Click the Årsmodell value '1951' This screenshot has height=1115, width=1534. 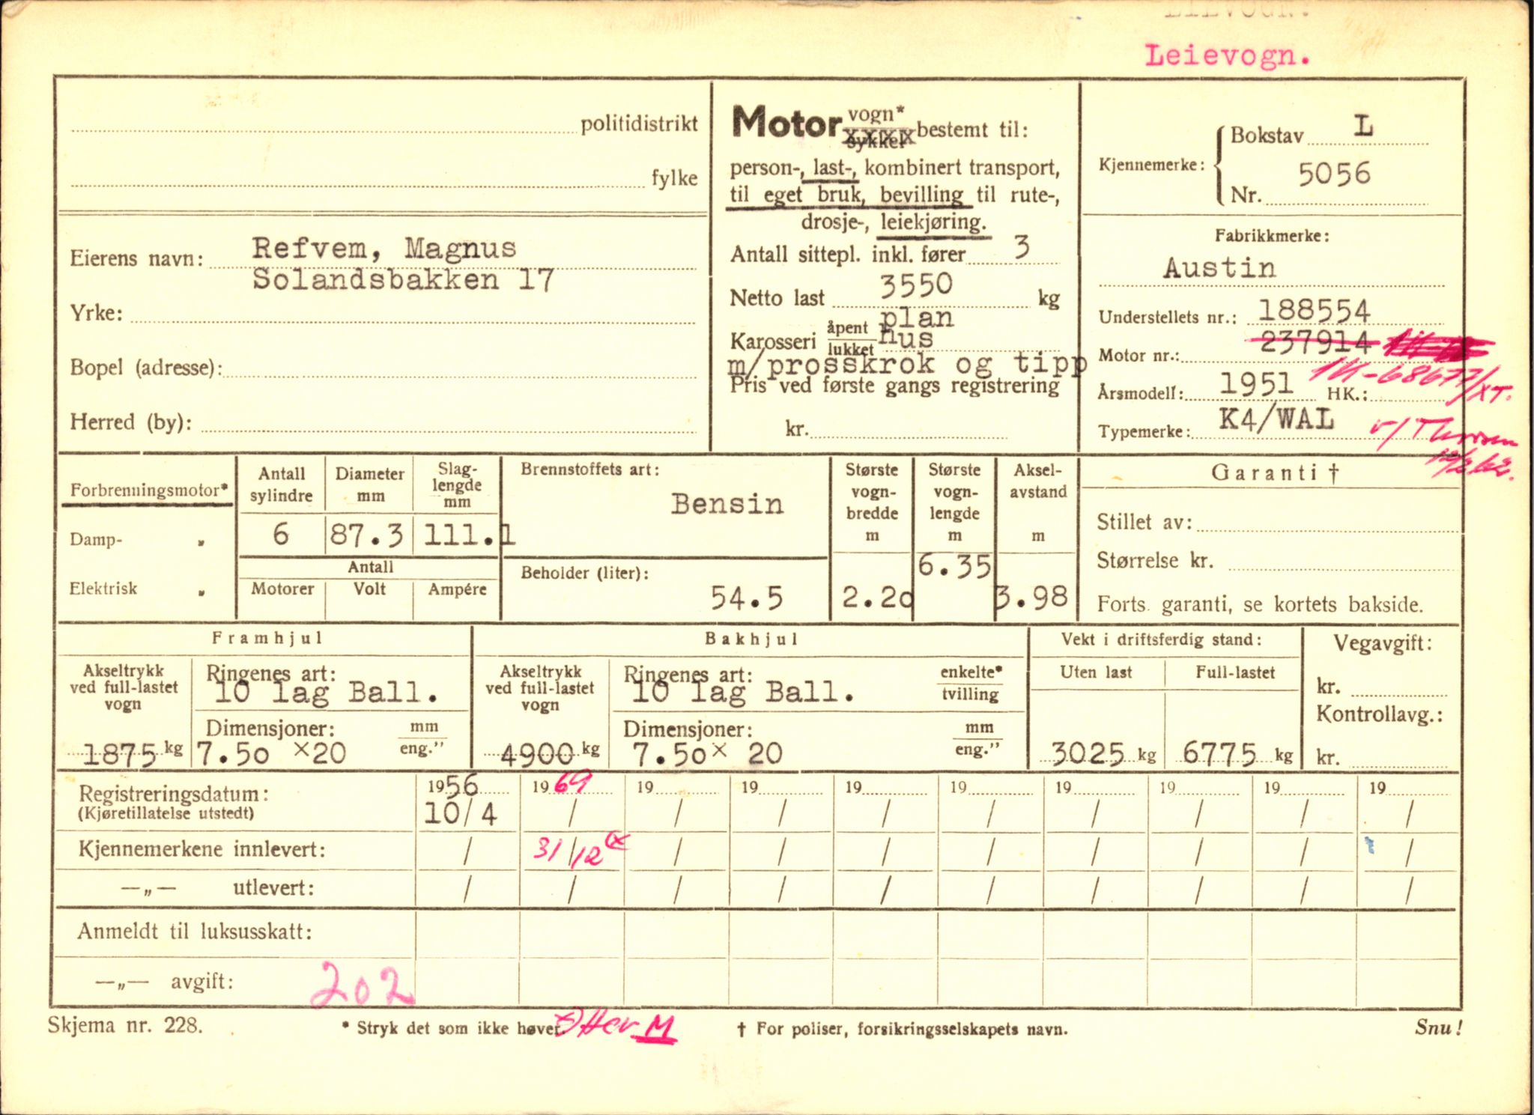1256,384
